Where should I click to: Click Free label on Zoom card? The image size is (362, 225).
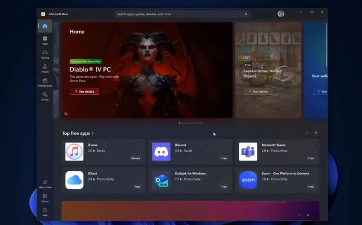click(311, 187)
